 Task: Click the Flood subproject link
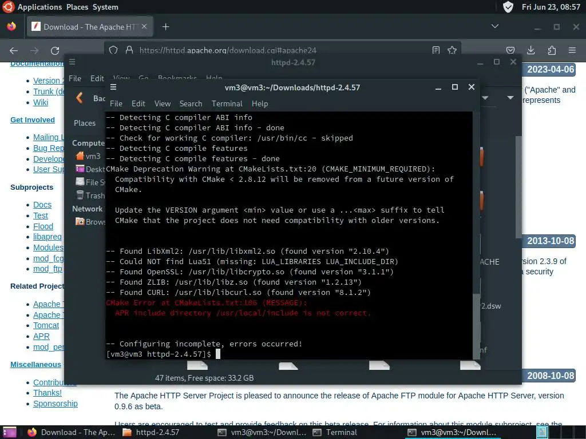pos(43,226)
